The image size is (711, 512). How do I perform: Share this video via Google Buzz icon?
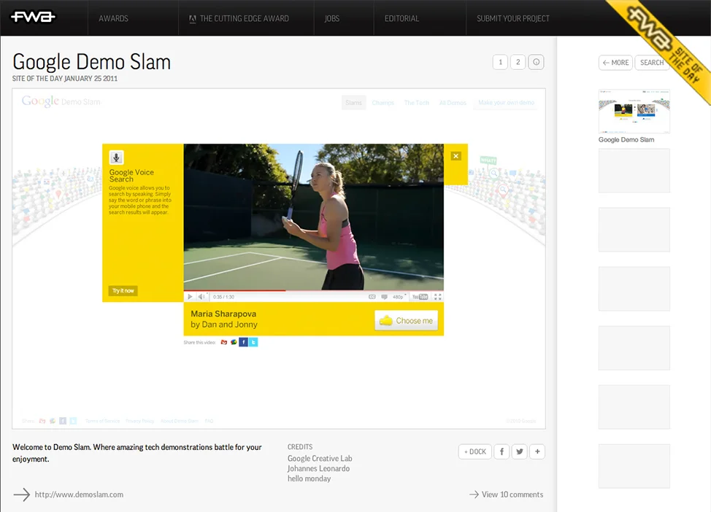click(x=234, y=342)
